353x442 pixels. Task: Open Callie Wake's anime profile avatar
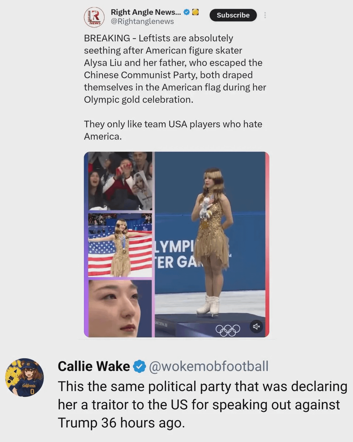coord(25,378)
